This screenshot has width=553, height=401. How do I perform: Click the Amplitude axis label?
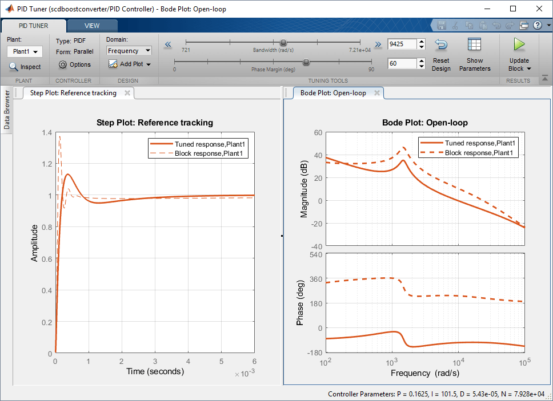(34, 243)
